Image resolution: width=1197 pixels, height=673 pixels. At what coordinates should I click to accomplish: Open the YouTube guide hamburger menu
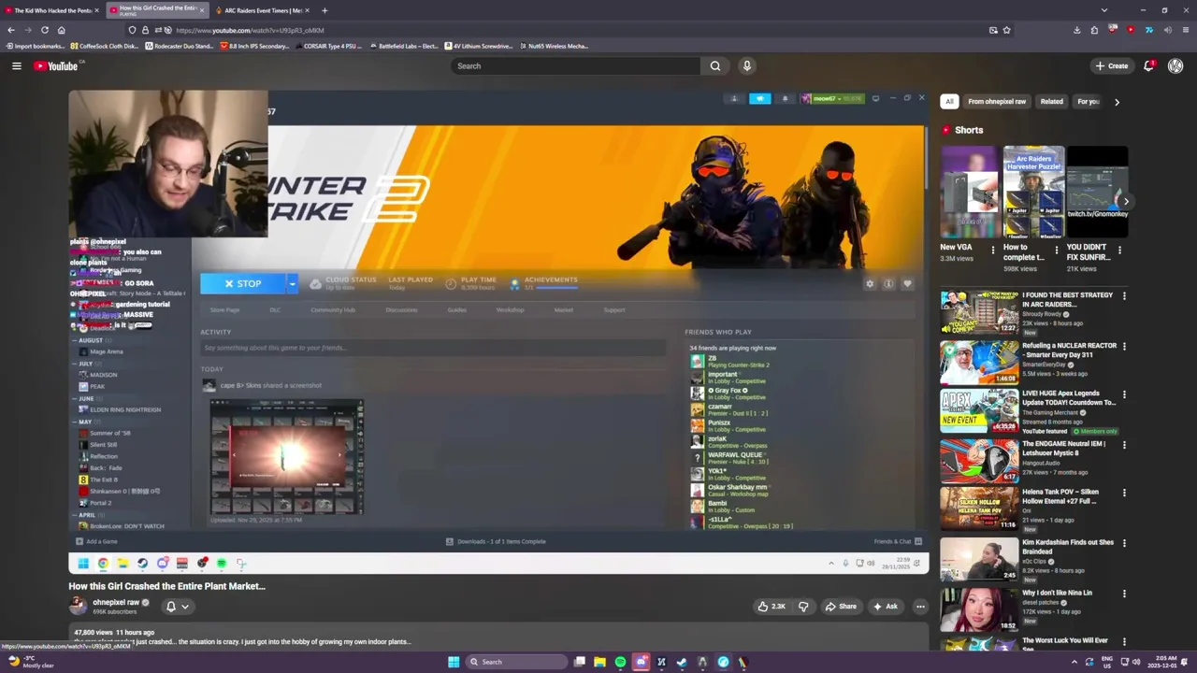16,65
